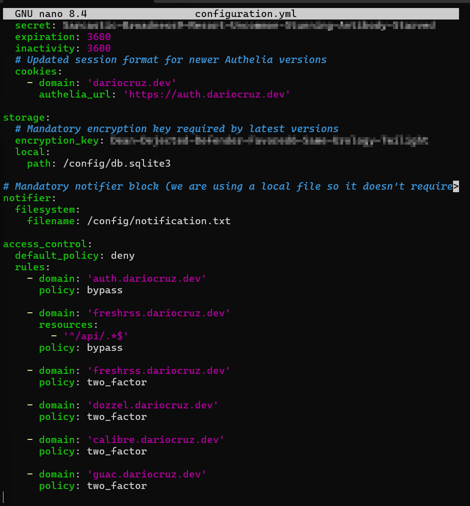470x506 pixels.
Task: Click the bypass policy under auth.dariocruz.dev
Action: (105, 290)
